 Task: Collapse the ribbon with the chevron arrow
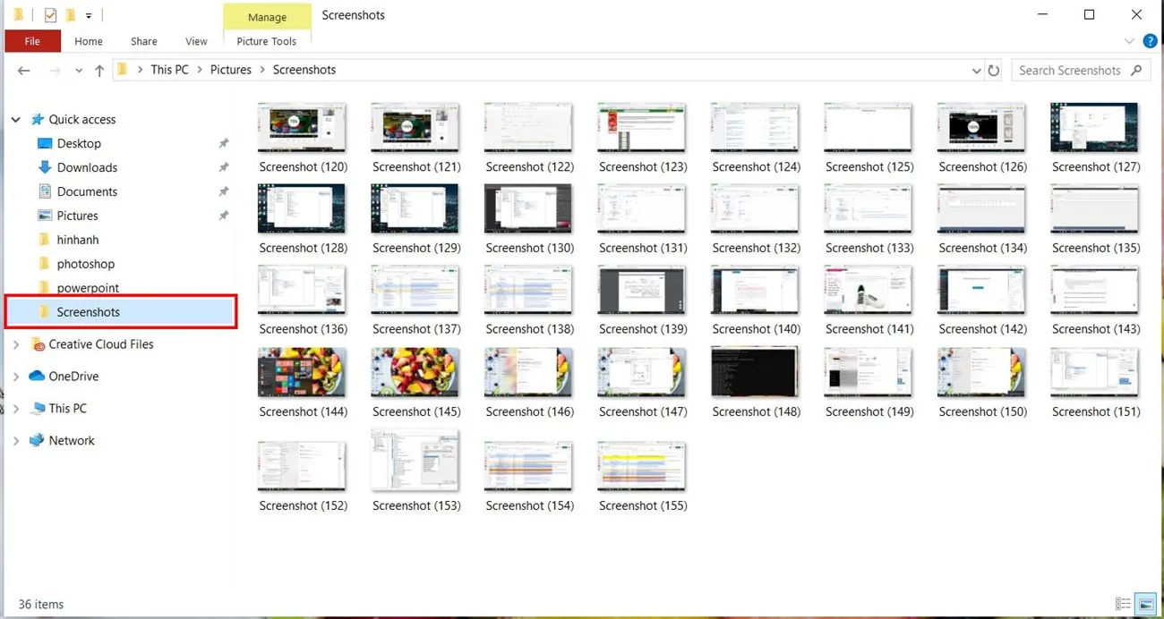pos(1129,41)
